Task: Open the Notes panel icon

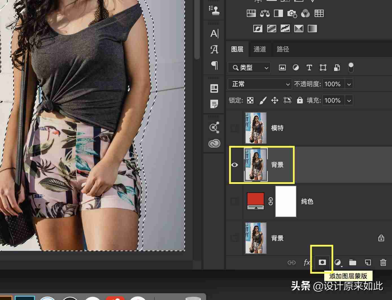Action: [214, 104]
